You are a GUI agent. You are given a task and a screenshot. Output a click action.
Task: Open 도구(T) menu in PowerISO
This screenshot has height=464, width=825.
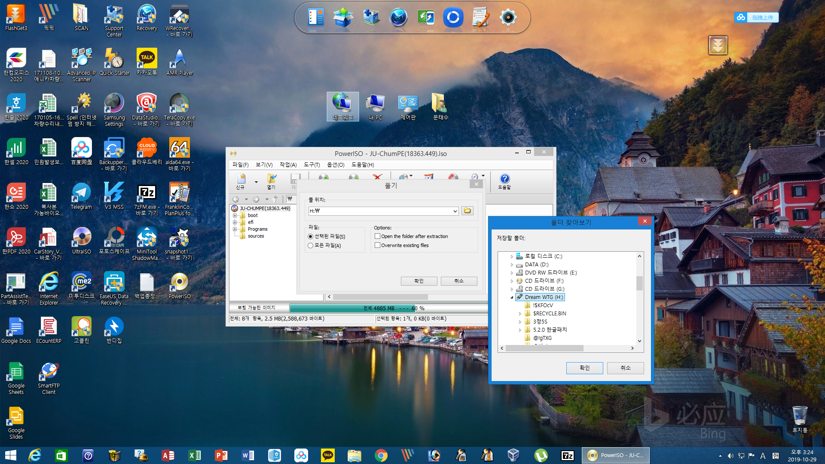312,165
